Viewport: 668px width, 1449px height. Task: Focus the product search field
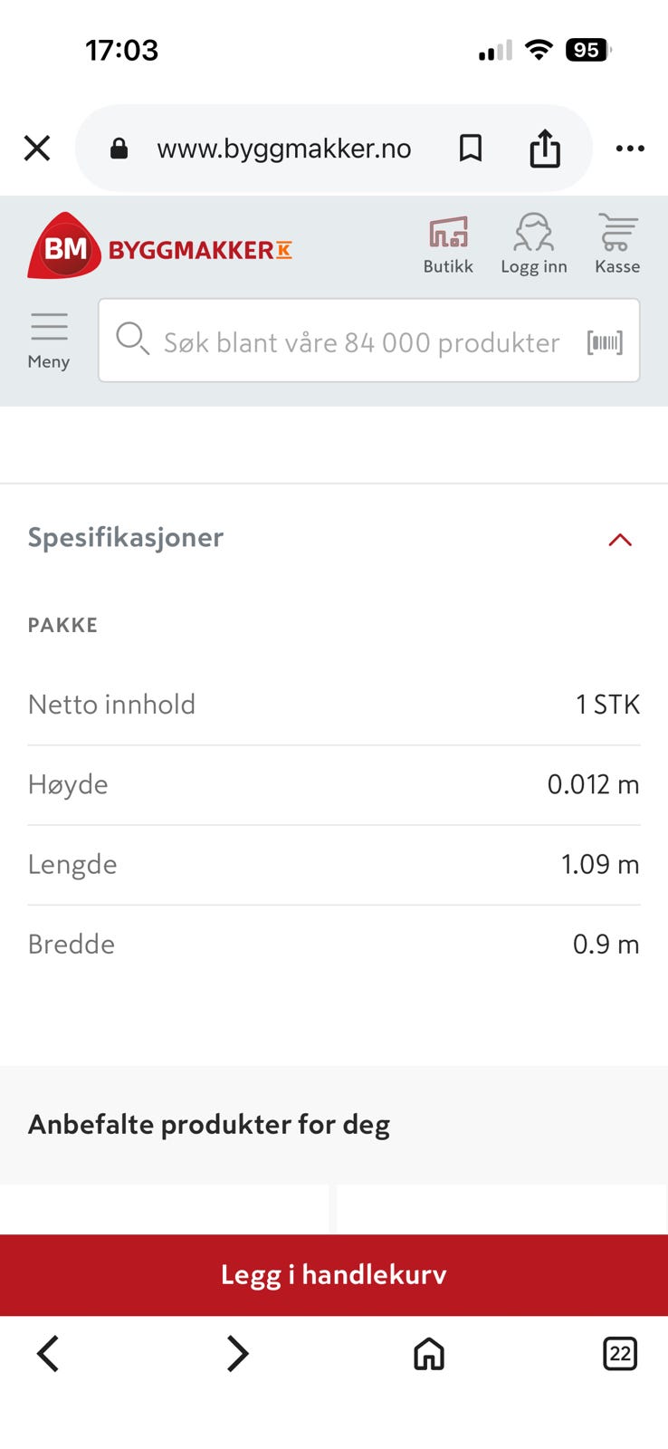[369, 341]
